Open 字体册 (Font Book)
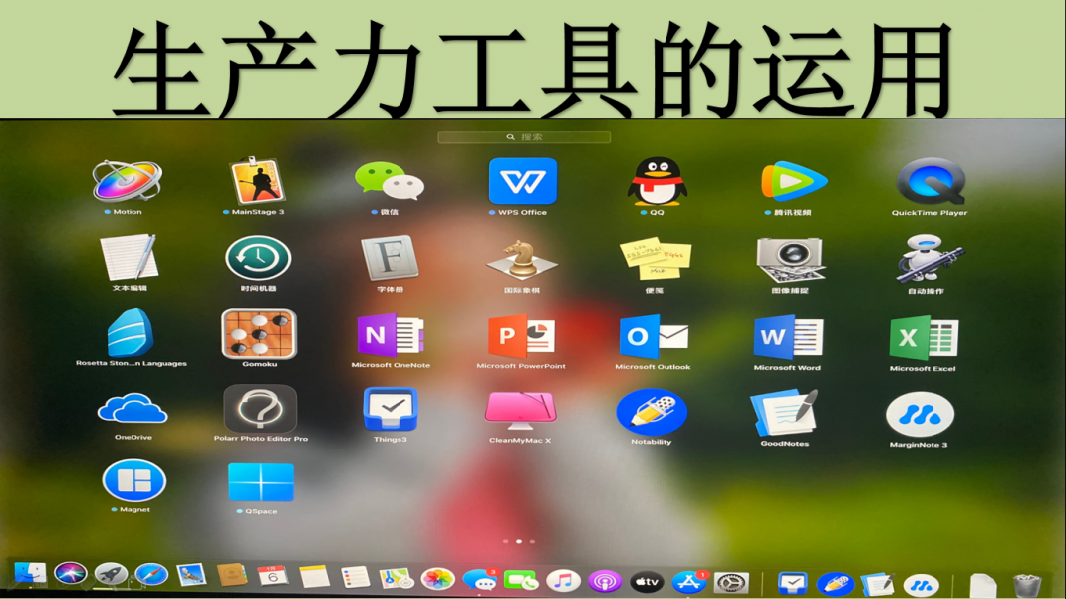 click(390, 258)
